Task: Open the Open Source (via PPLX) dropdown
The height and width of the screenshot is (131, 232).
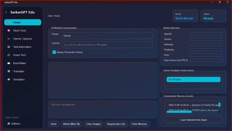Action: [206, 60]
